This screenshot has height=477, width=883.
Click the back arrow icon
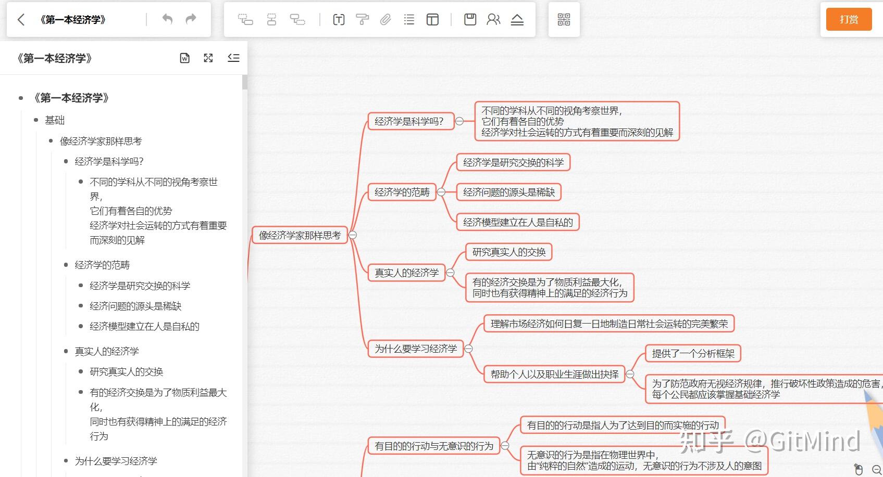[x=21, y=20]
